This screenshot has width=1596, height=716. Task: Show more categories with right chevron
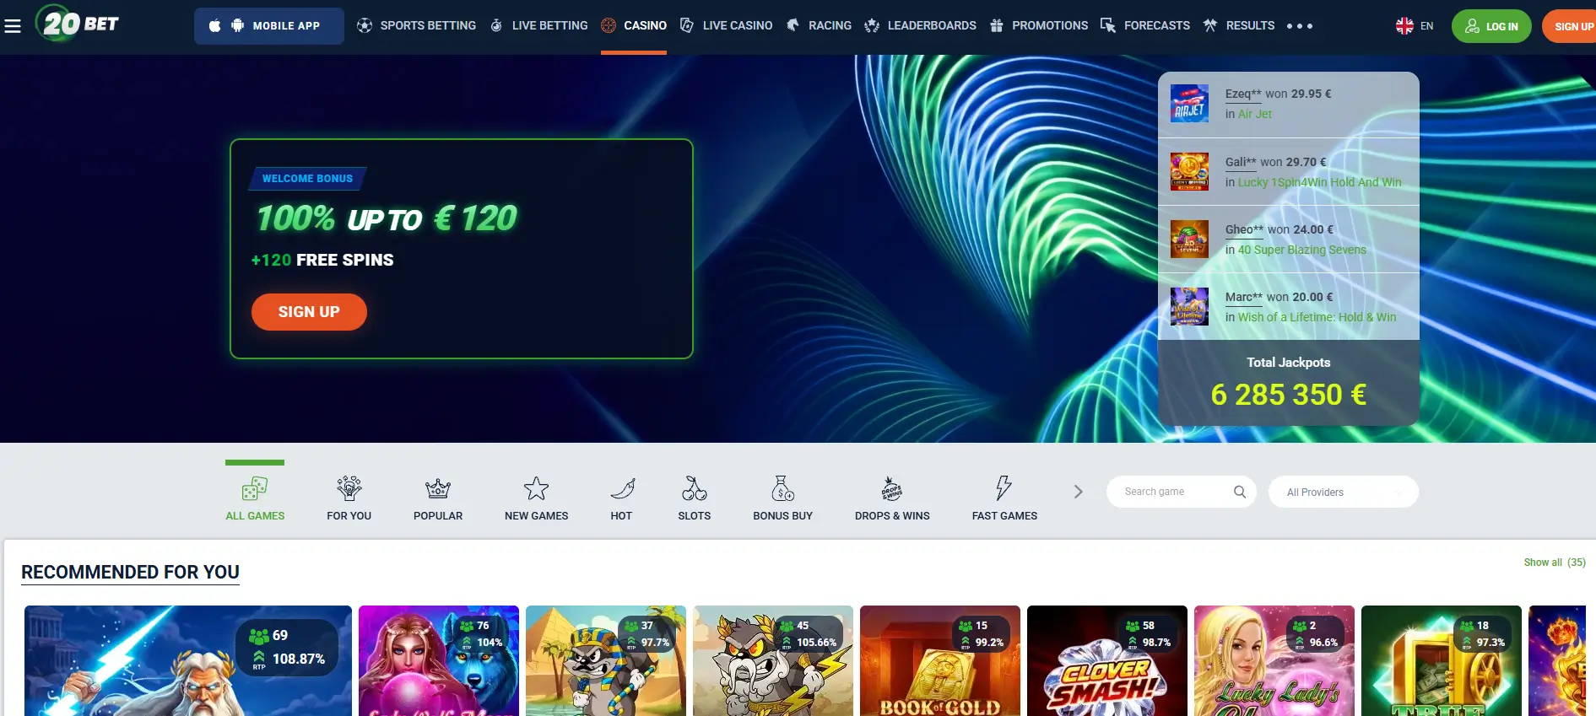tap(1078, 492)
